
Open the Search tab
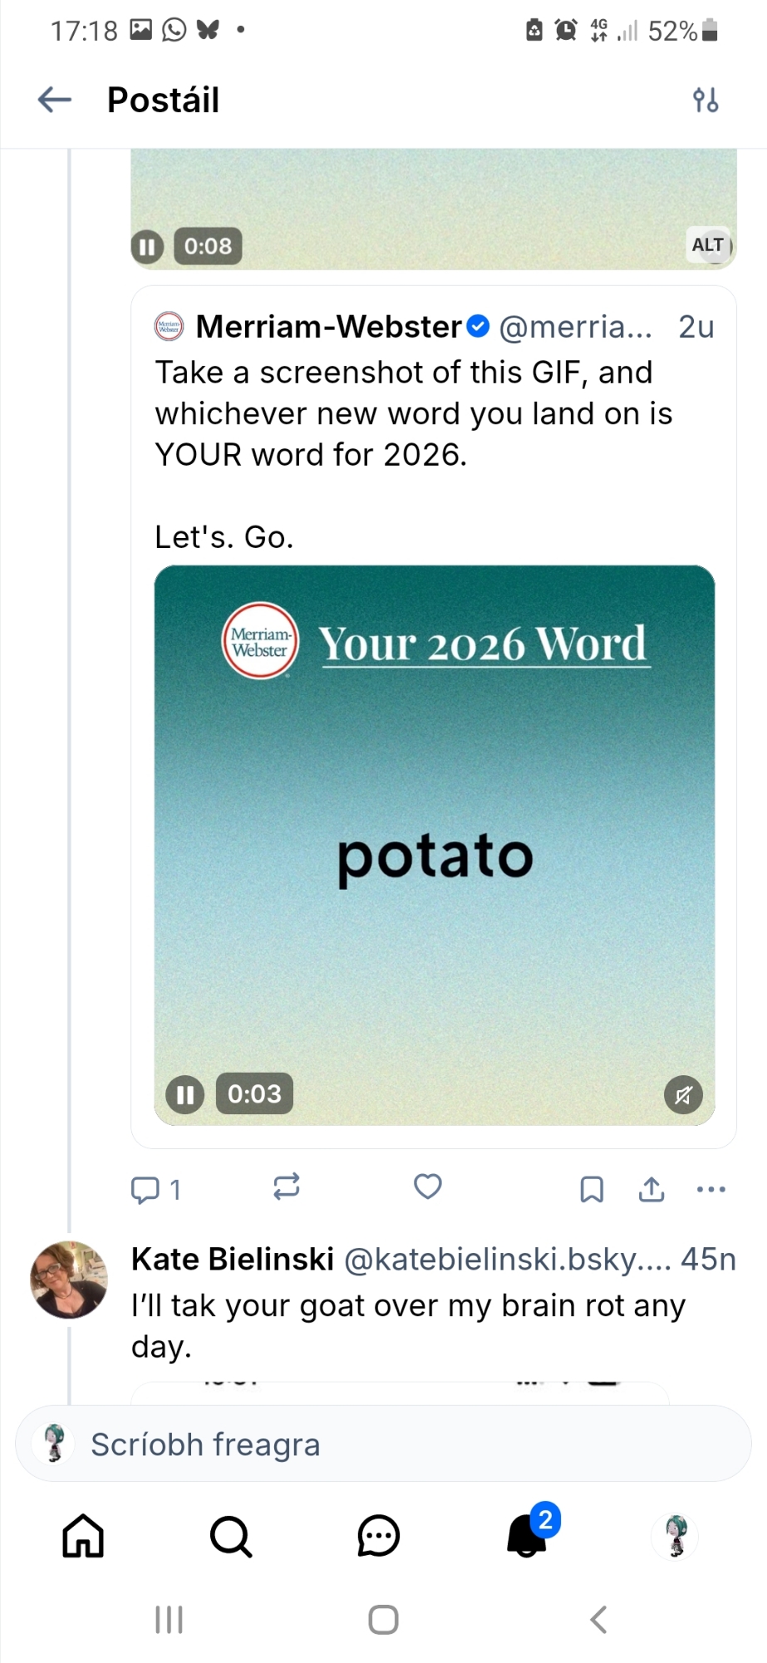230,1535
